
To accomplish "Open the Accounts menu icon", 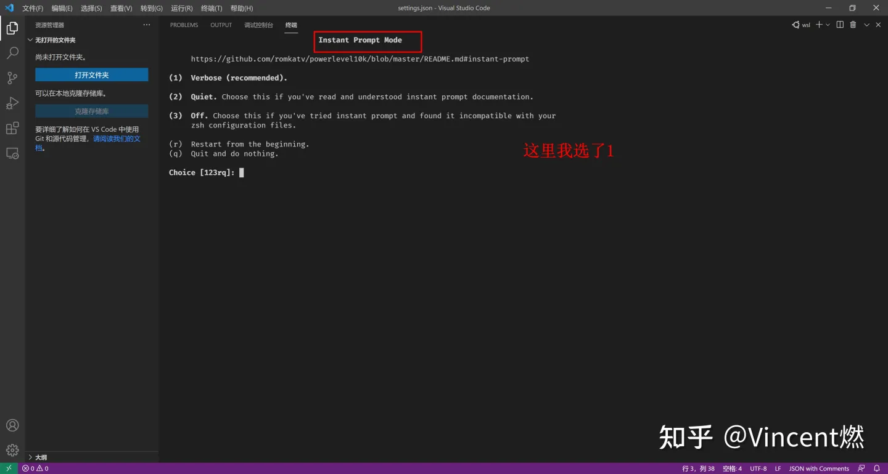I will coord(12,425).
